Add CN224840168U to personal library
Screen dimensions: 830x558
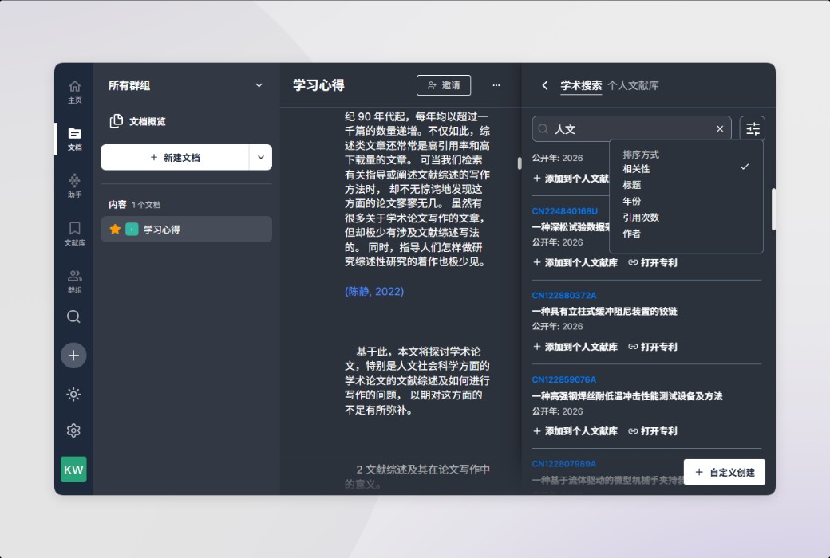575,262
